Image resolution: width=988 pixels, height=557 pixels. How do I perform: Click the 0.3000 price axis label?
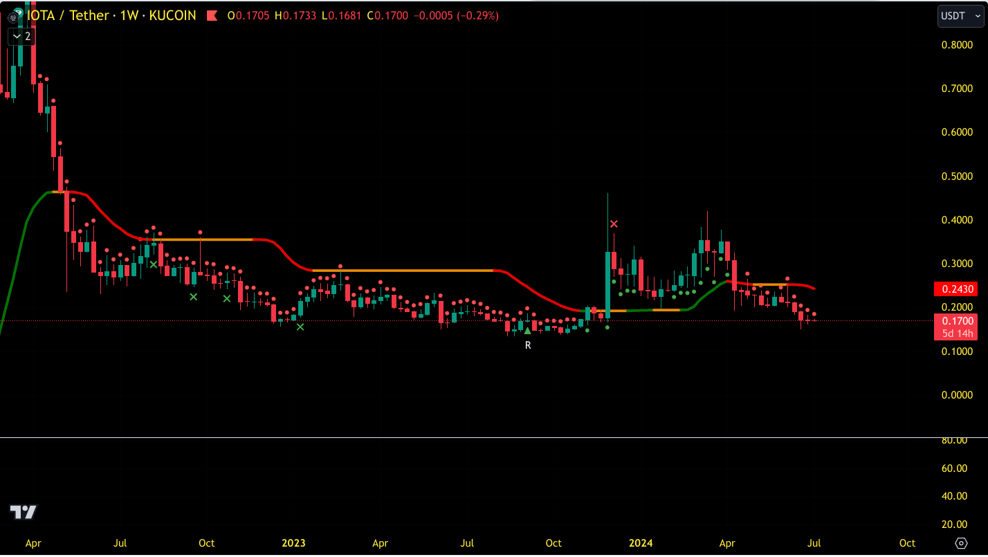tap(958, 264)
